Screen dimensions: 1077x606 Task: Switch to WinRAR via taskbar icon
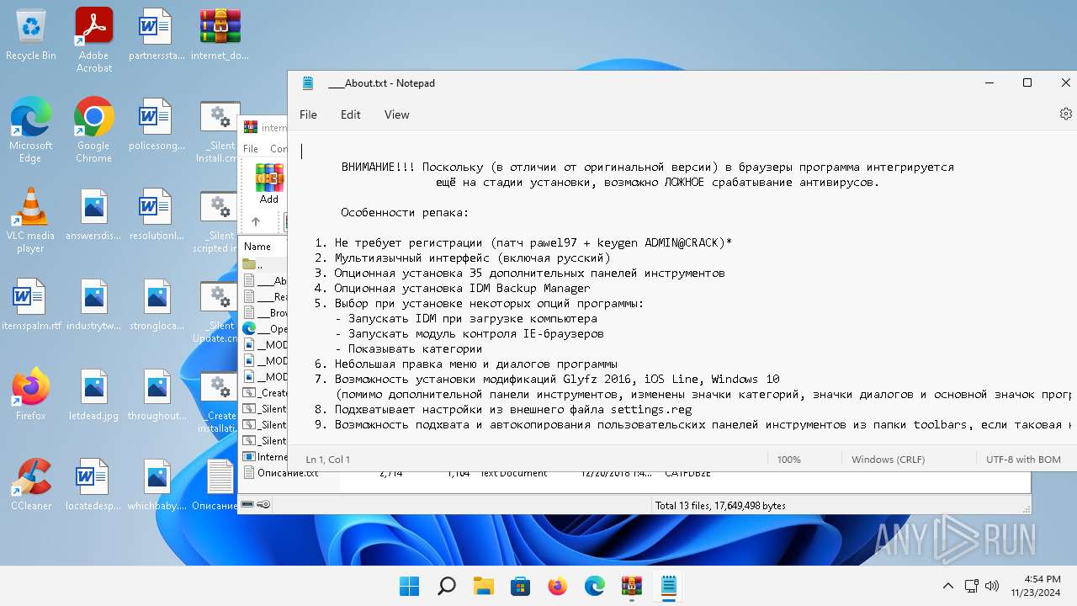click(631, 586)
